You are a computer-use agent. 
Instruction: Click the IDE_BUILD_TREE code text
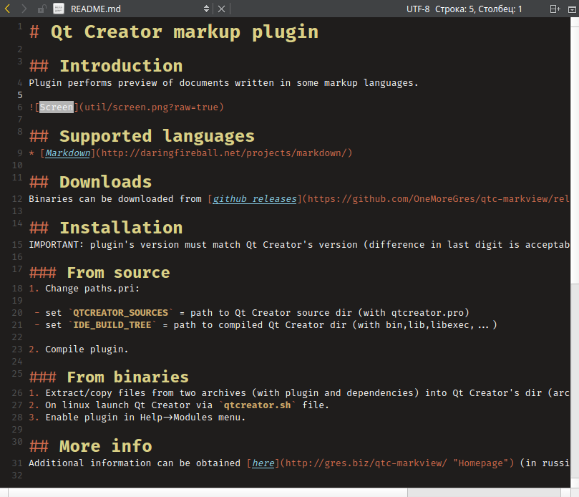click(x=112, y=325)
